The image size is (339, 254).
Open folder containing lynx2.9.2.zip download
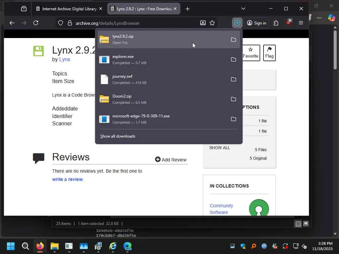(x=233, y=40)
